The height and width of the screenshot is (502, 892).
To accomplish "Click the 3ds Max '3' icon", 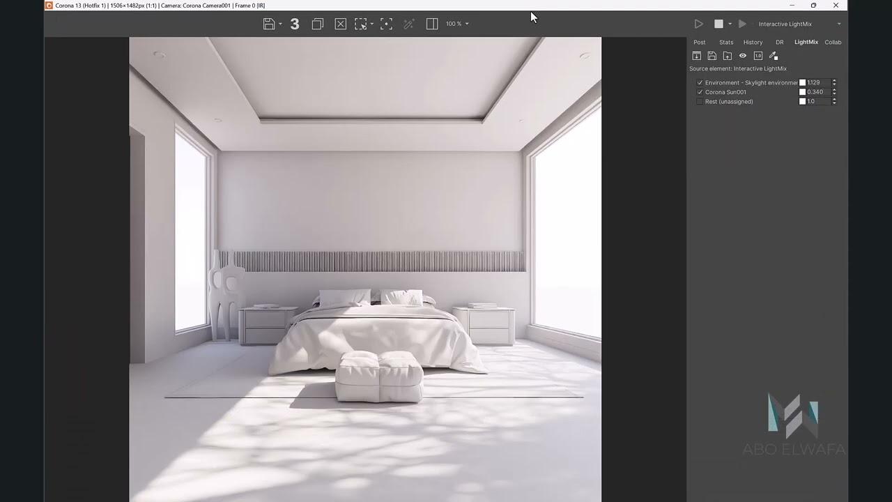I will [295, 24].
